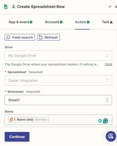Viewport: 117px width, 146px height.
Task: Click the circular arrow icon in Refresh
Action: coord(40,37)
